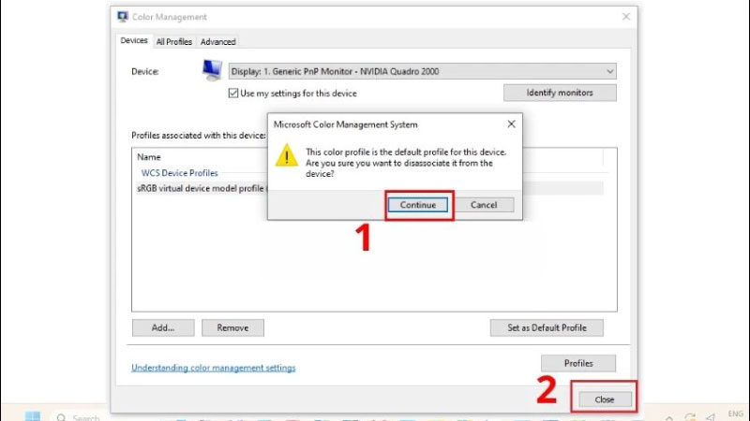The image size is (750, 421).
Task: Select the Devices tab
Action: pos(134,41)
